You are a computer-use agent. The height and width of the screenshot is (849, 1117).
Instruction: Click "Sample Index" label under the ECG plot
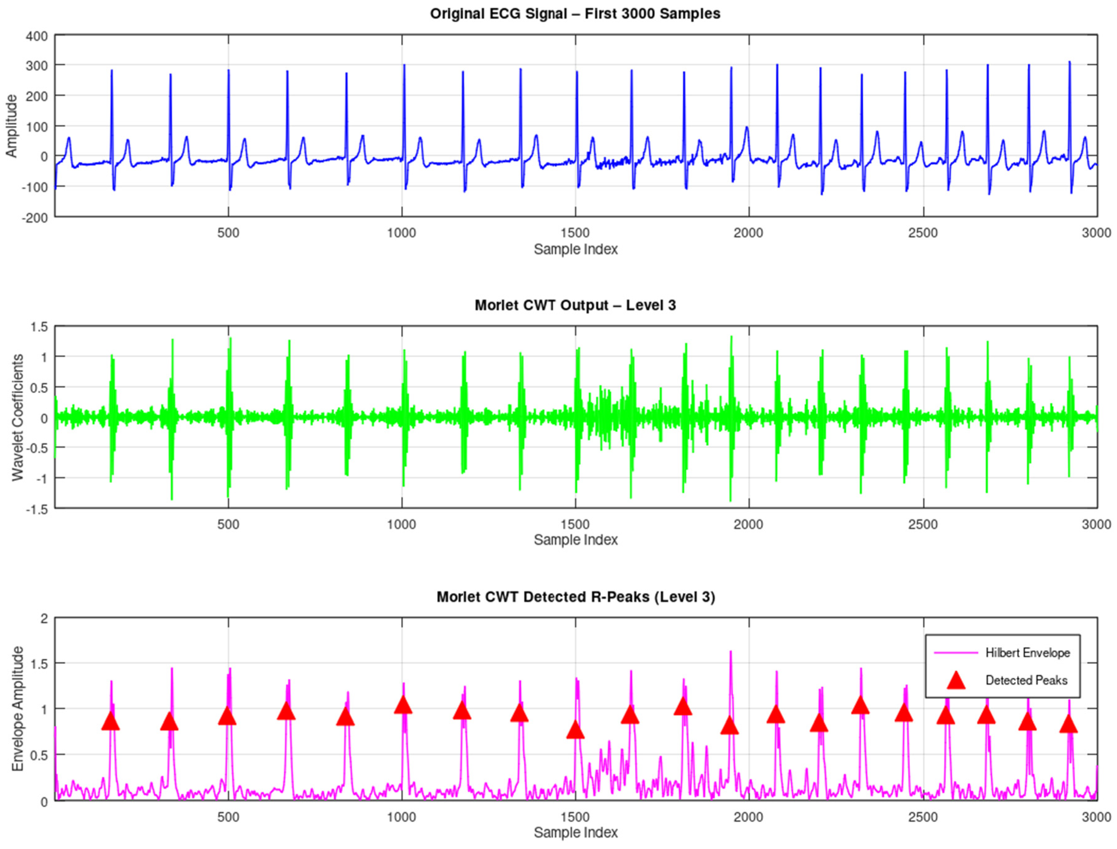pyautogui.click(x=576, y=249)
